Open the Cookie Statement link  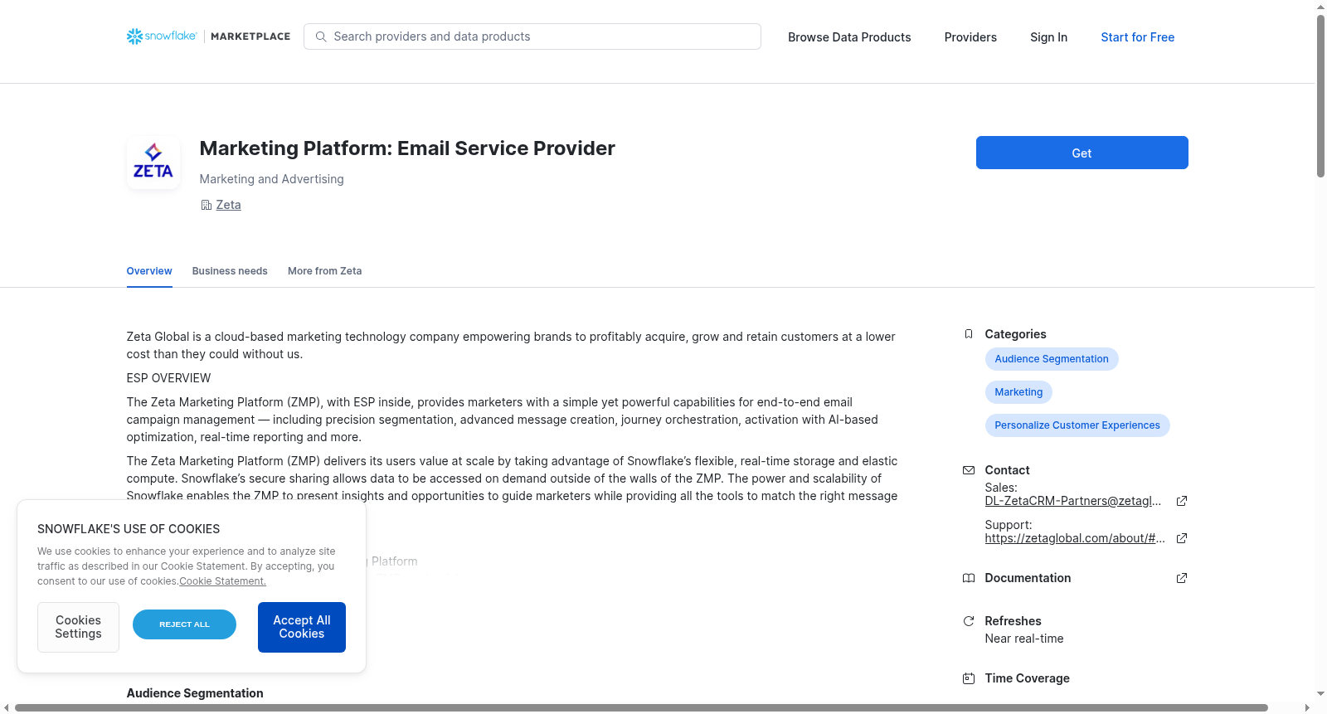tap(222, 581)
